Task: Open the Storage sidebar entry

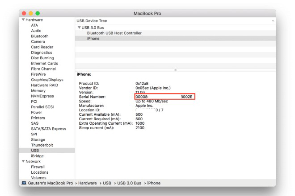Action: 38,139
